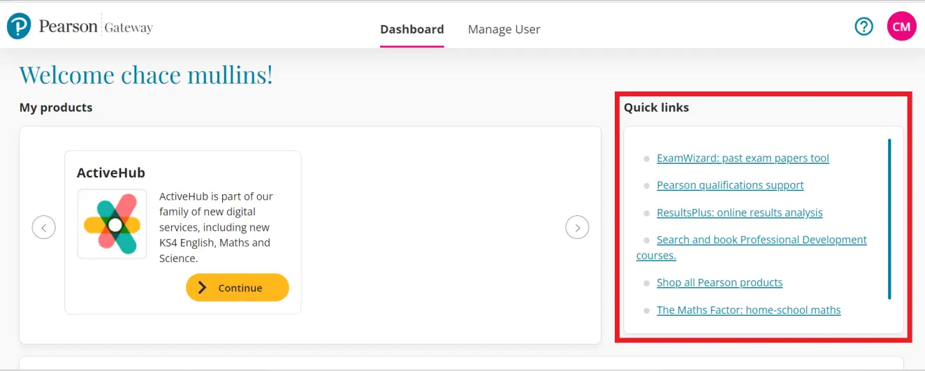
Task: Click the ActiveHub colorful product logo
Action: click(x=112, y=224)
